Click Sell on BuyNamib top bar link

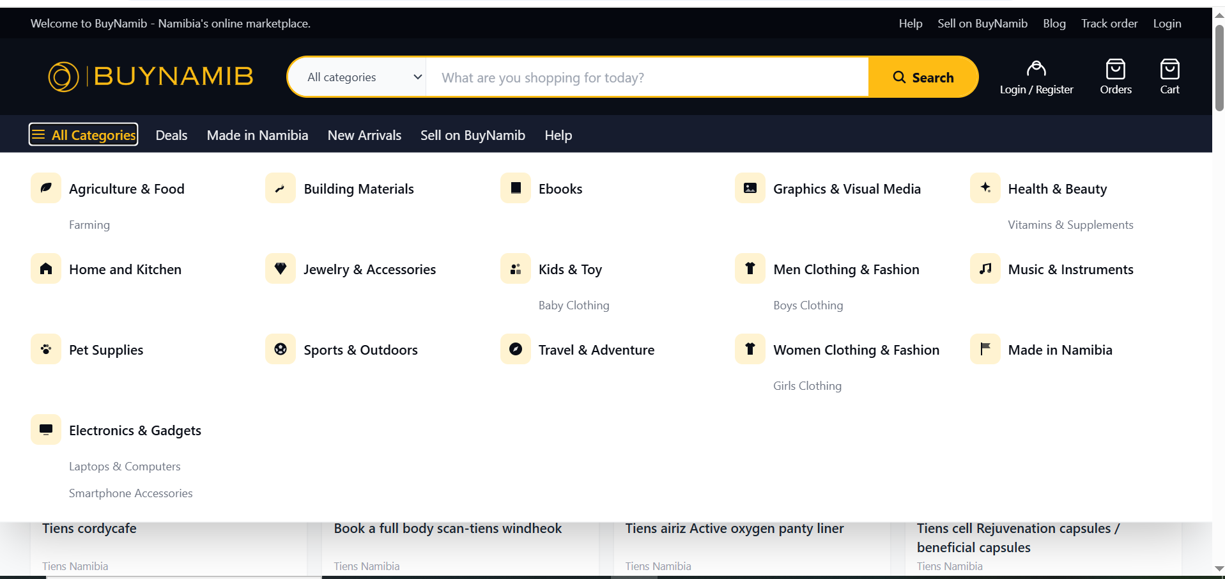tap(982, 24)
